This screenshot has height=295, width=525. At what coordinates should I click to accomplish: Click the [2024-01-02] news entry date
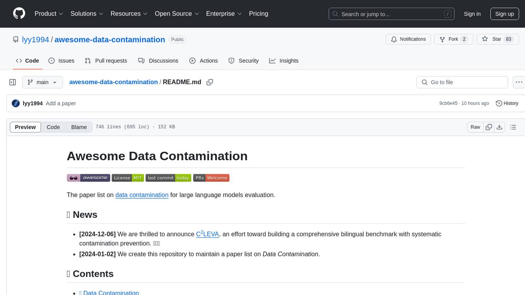tap(97, 254)
